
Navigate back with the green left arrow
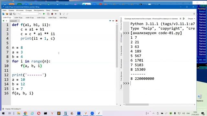tap(4, 21)
